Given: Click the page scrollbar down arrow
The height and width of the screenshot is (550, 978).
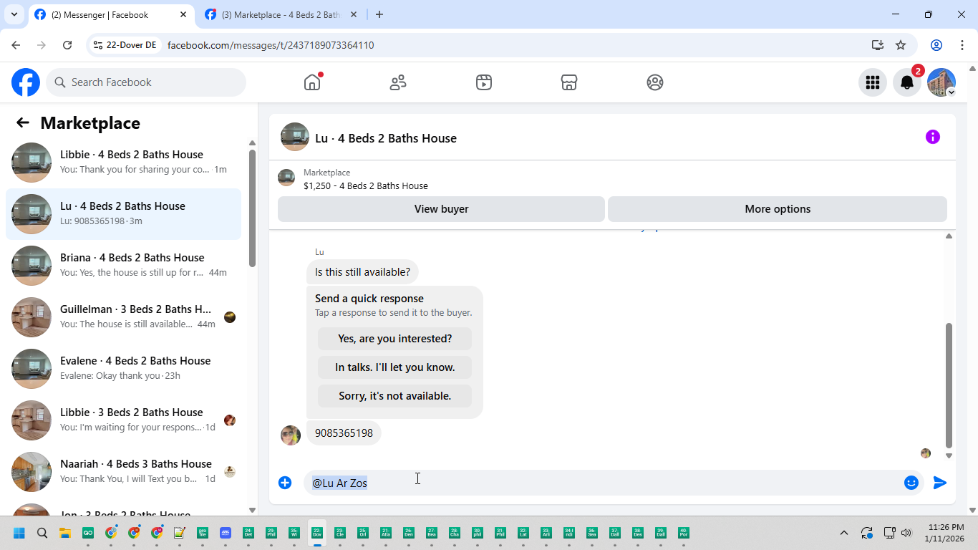Looking at the screenshot, I should pyautogui.click(x=972, y=510).
